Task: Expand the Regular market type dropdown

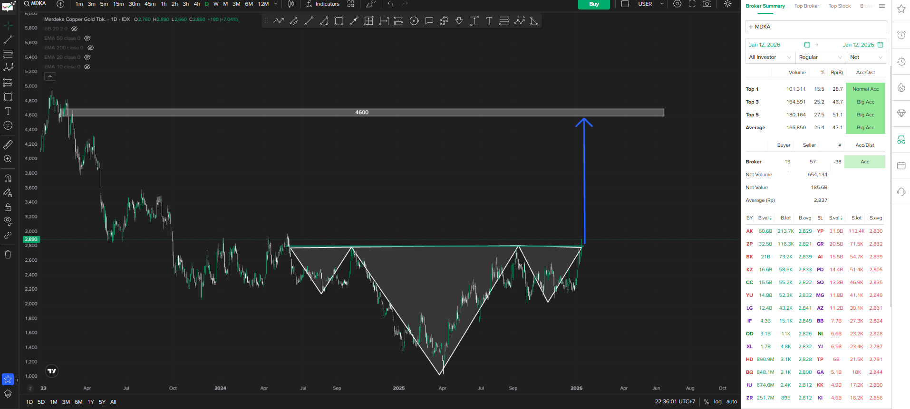Action: coord(820,57)
